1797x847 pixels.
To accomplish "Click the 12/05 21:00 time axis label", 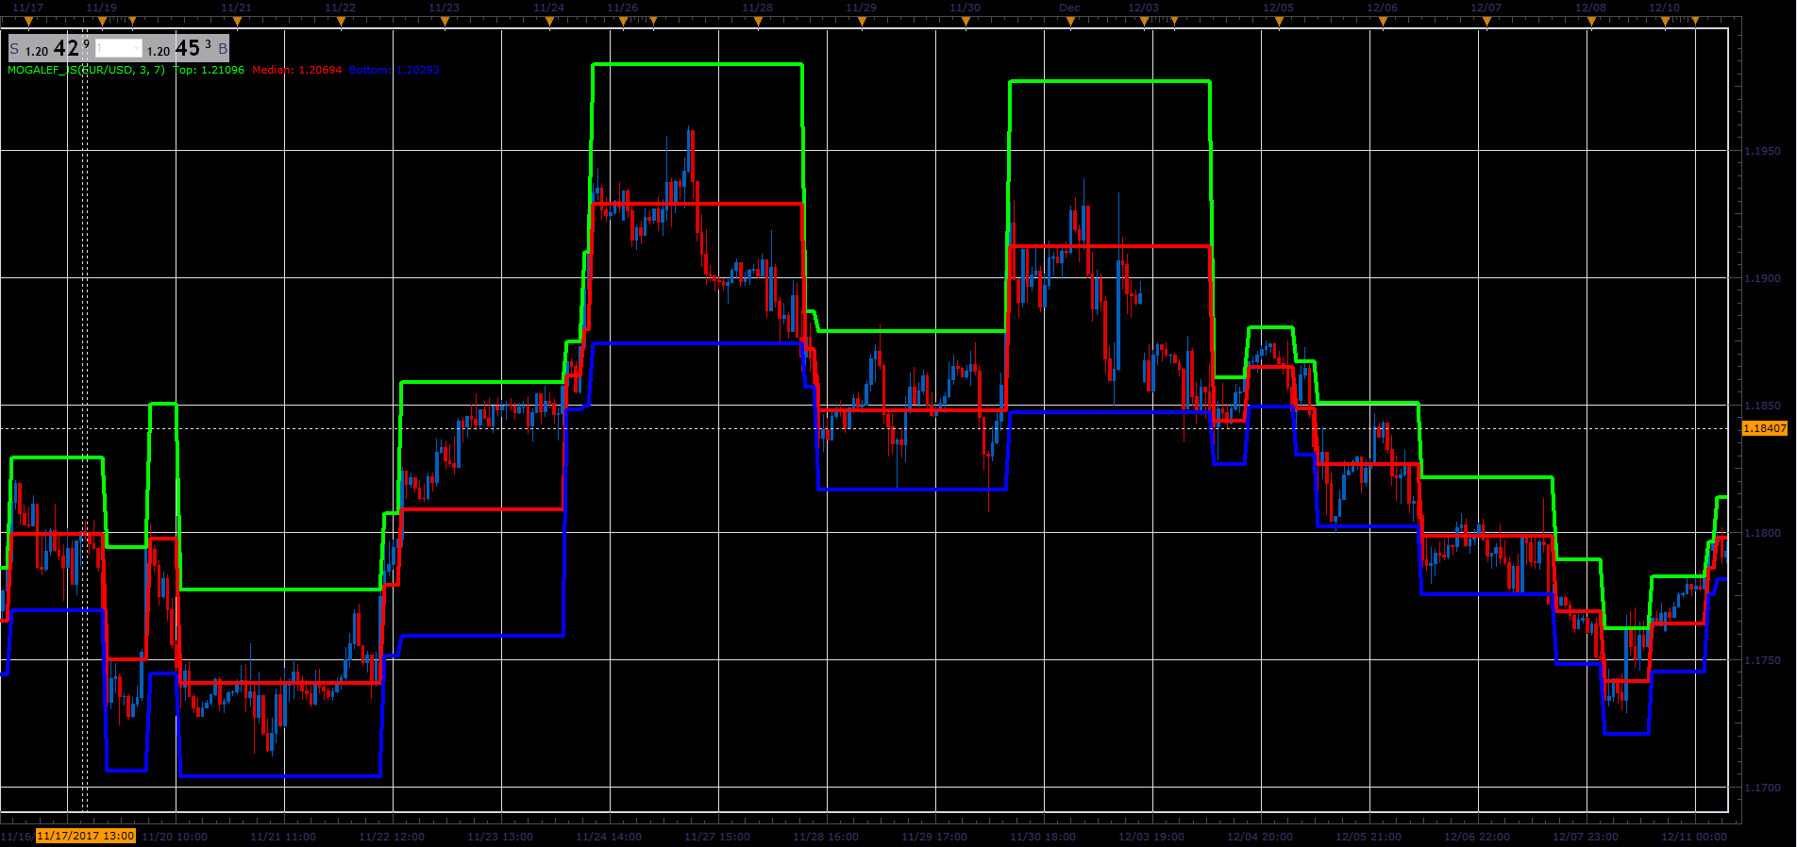I will coord(1369,837).
